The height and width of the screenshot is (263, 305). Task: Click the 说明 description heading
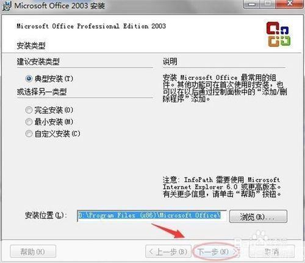point(170,61)
